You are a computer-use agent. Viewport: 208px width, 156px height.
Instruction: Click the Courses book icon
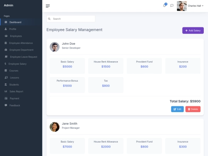(6, 70)
